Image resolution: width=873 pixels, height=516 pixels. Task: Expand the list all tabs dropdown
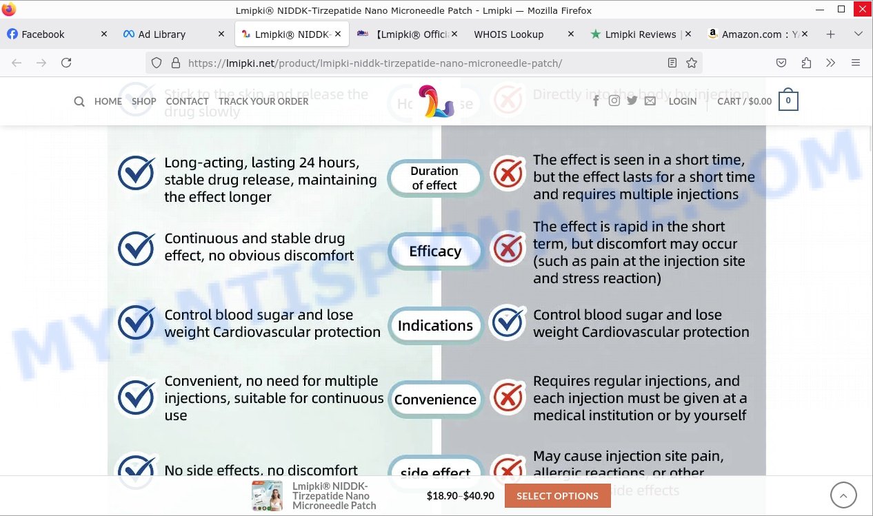click(x=859, y=34)
